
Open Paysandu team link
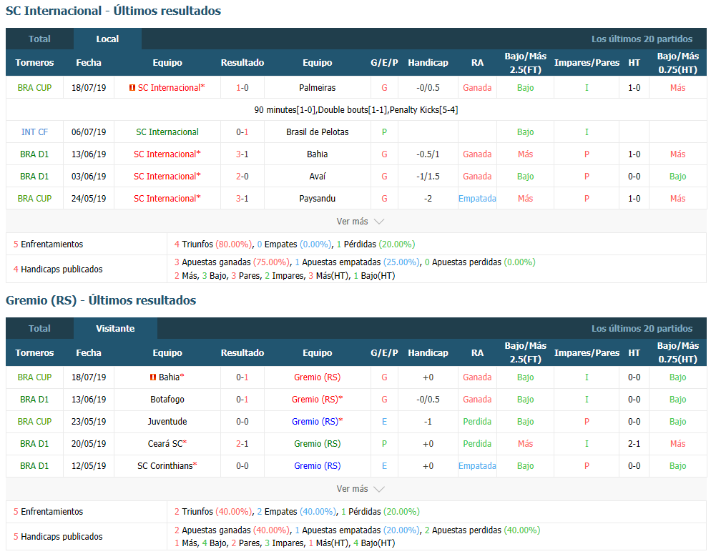(318, 199)
